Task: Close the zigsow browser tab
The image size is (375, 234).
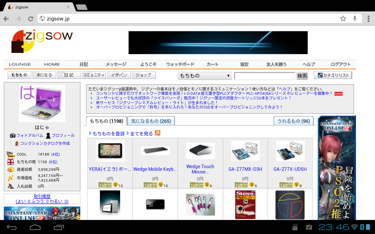Action: pos(68,7)
